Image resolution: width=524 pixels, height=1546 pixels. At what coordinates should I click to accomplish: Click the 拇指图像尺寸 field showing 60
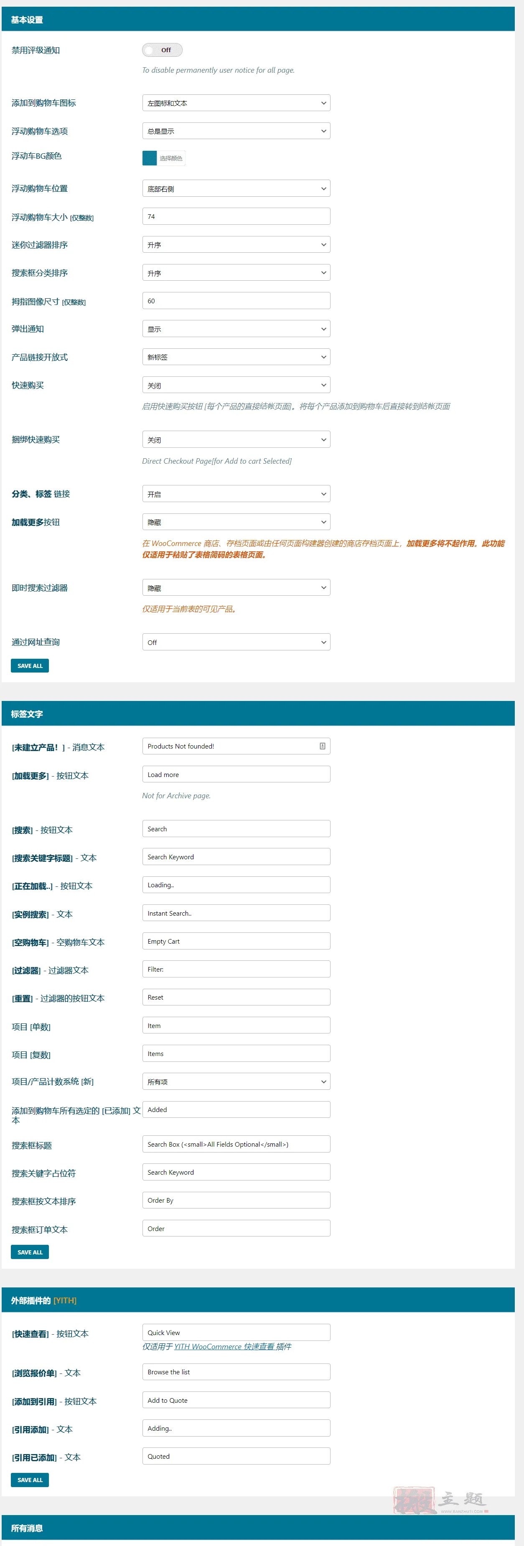pos(236,301)
